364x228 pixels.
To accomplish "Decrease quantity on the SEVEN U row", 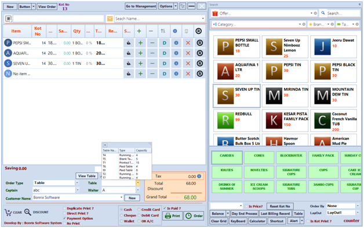I will click(152, 63).
